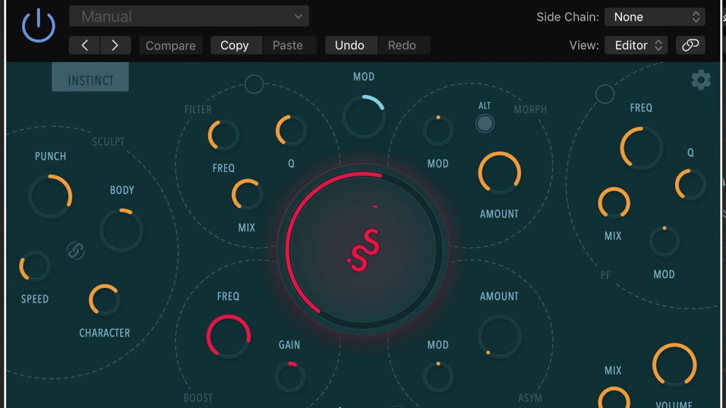Click the CHARACTER knob

point(104,300)
